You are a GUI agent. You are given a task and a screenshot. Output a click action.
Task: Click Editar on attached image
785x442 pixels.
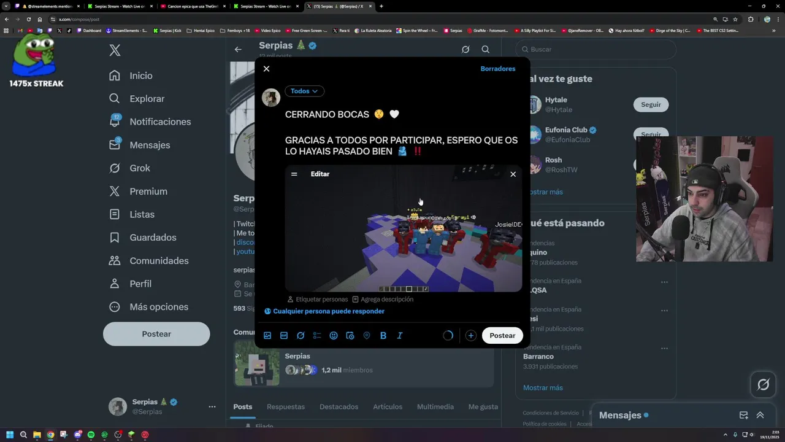coord(320,174)
